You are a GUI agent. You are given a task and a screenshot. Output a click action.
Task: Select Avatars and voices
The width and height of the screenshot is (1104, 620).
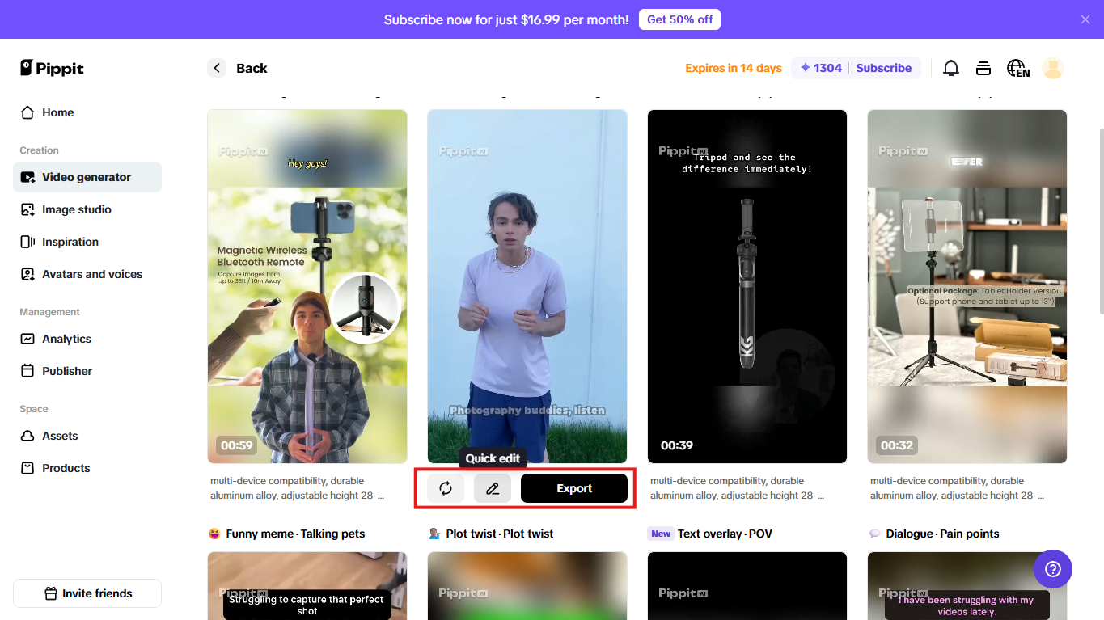(91, 274)
